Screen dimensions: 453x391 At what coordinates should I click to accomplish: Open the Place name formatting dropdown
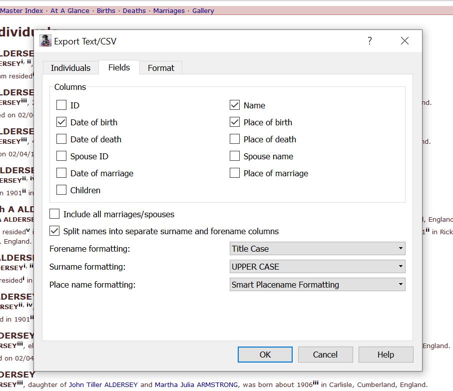click(318, 285)
